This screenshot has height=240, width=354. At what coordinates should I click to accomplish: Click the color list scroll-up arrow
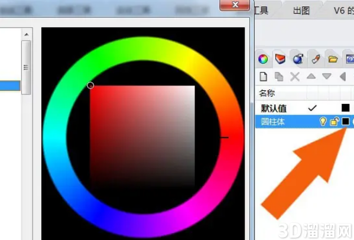pyautogui.click(x=27, y=34)
